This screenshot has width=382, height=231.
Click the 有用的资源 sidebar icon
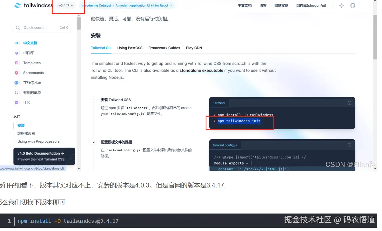17,93
